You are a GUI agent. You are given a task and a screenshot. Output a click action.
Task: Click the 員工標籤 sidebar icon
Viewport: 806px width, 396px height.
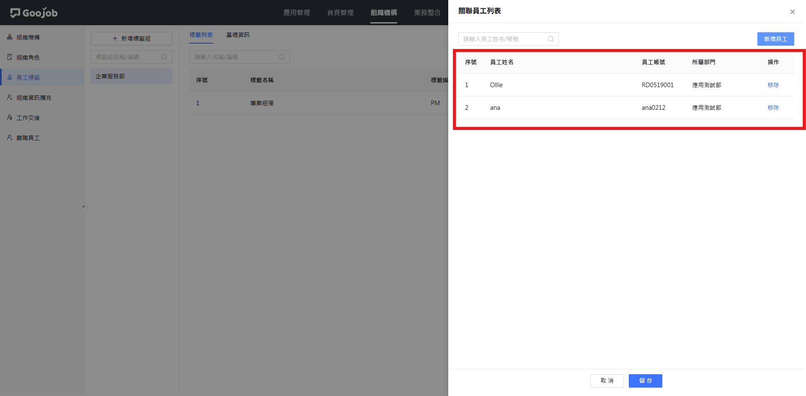(x=10, y=78)
